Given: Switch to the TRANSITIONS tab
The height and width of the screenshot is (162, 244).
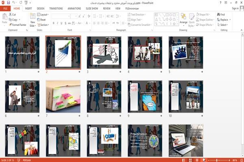Looking at the screenshot, I should tap(56, 9).
